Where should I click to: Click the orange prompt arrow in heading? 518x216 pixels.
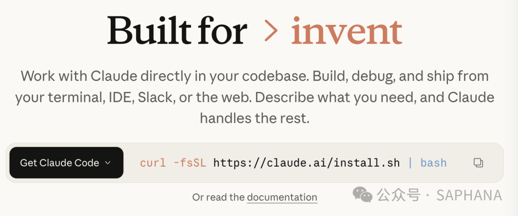pyautogui.click(x=271, y=32)
